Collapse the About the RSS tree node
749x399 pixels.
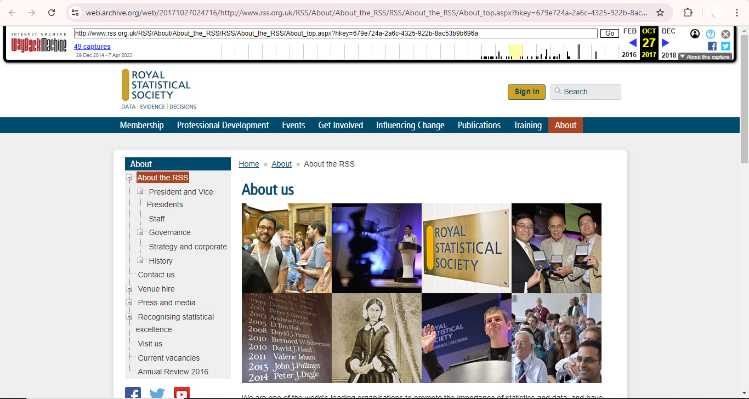[129, 178]
